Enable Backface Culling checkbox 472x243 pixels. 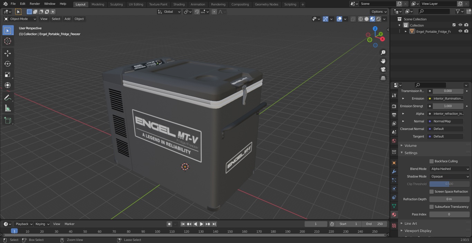click(432, 161)
